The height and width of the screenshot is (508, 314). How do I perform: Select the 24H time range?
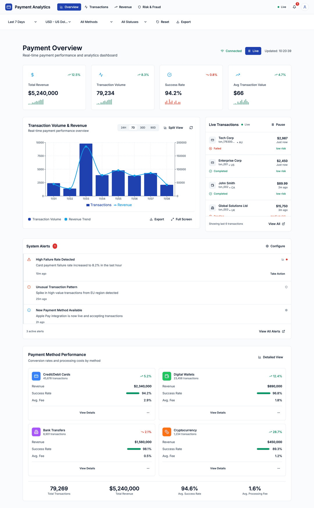pyautogui.click(x=124, y=128)
